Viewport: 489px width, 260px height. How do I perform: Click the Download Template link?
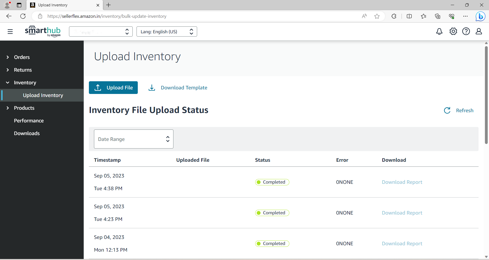point(184,88)
